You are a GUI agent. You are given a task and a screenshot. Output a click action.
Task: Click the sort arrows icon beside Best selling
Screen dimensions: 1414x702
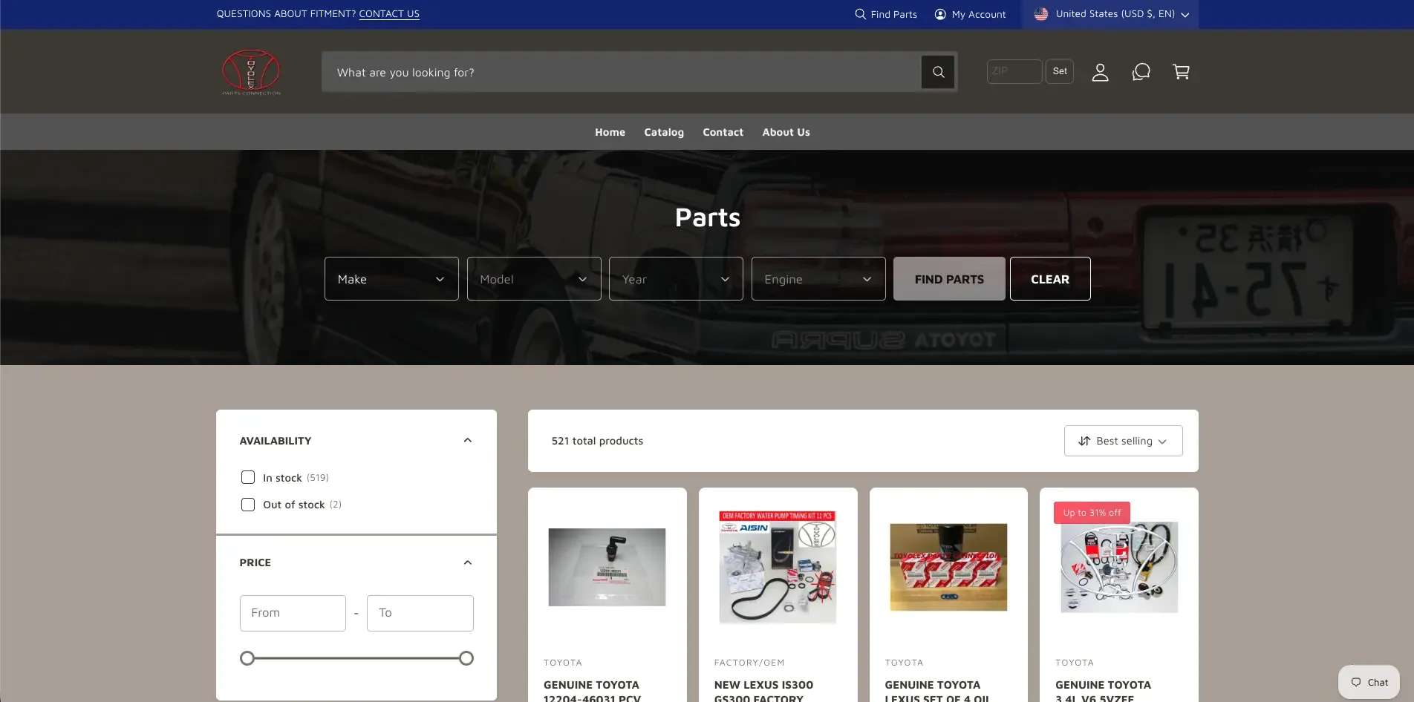[x=1084, y=441]
